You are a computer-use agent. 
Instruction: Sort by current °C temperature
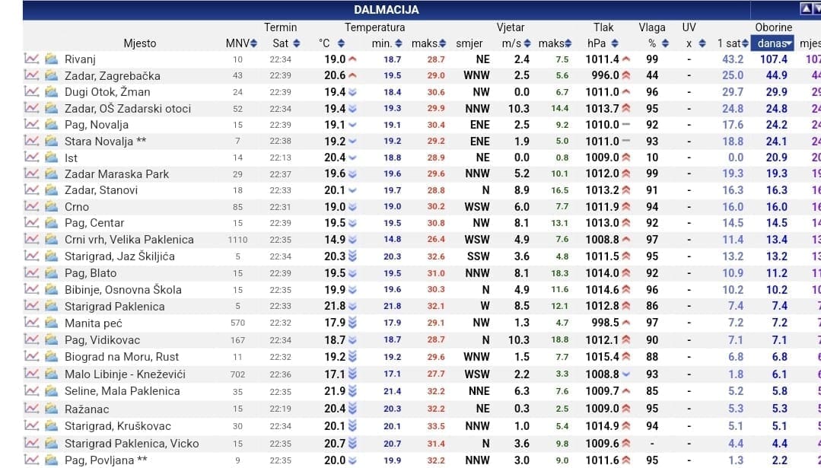[330, 43]
